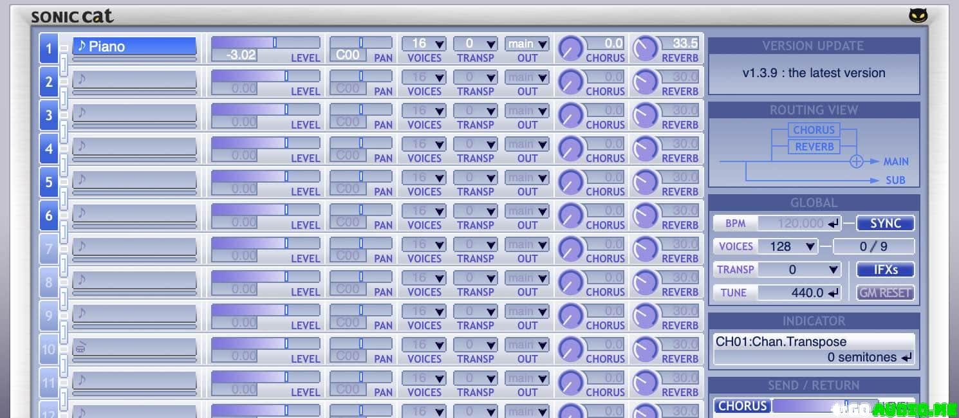The height and width of the screenshot is (418, 959).
Task: Click channel 1 CHORUS knob
Action: point(570,49)
